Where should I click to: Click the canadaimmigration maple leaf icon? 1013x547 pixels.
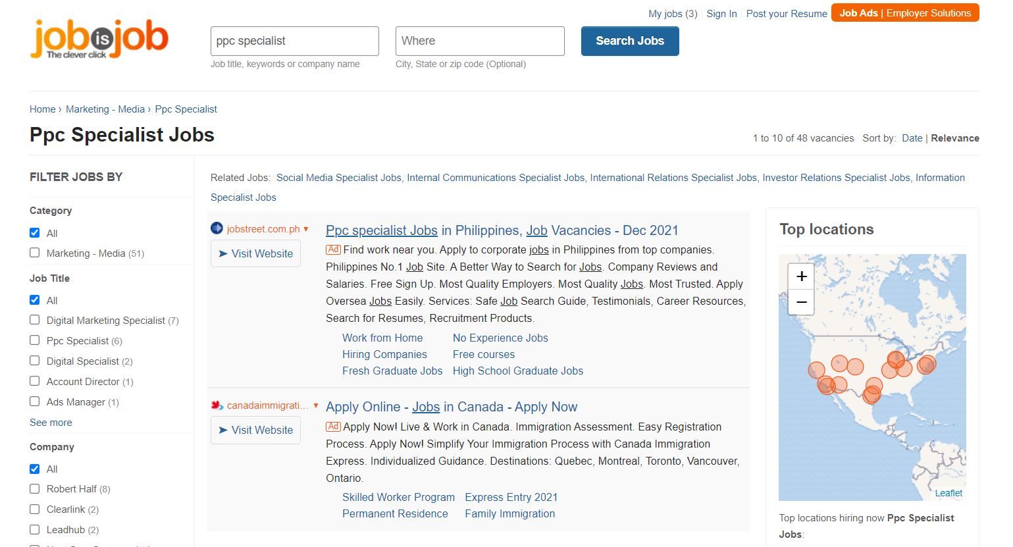click(217, 405)
